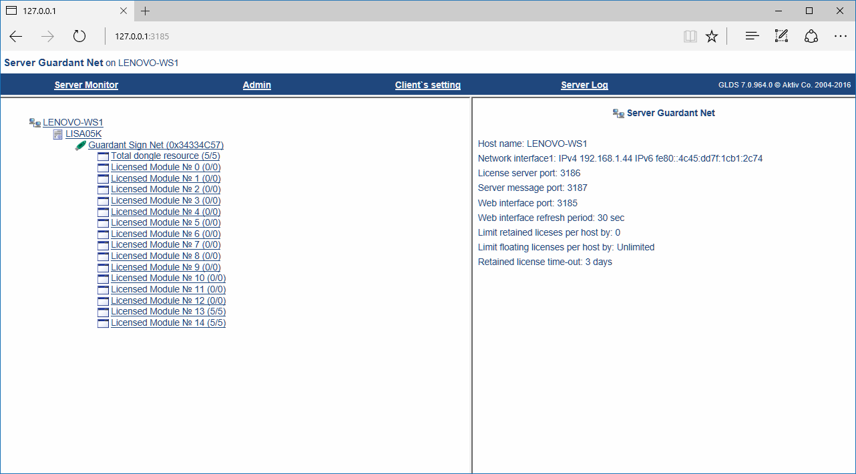Image resolution: width=856 pixels, height=474 pixels.
Task: Open the Server Monitor menu
Action: click(86, 85)
